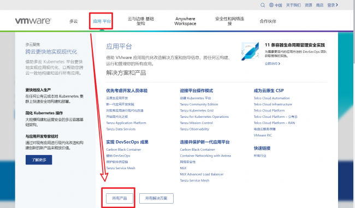Screen dimensions: 355x208
Task: Open the plain Telco Cloud Platform link
Action: 269,110
